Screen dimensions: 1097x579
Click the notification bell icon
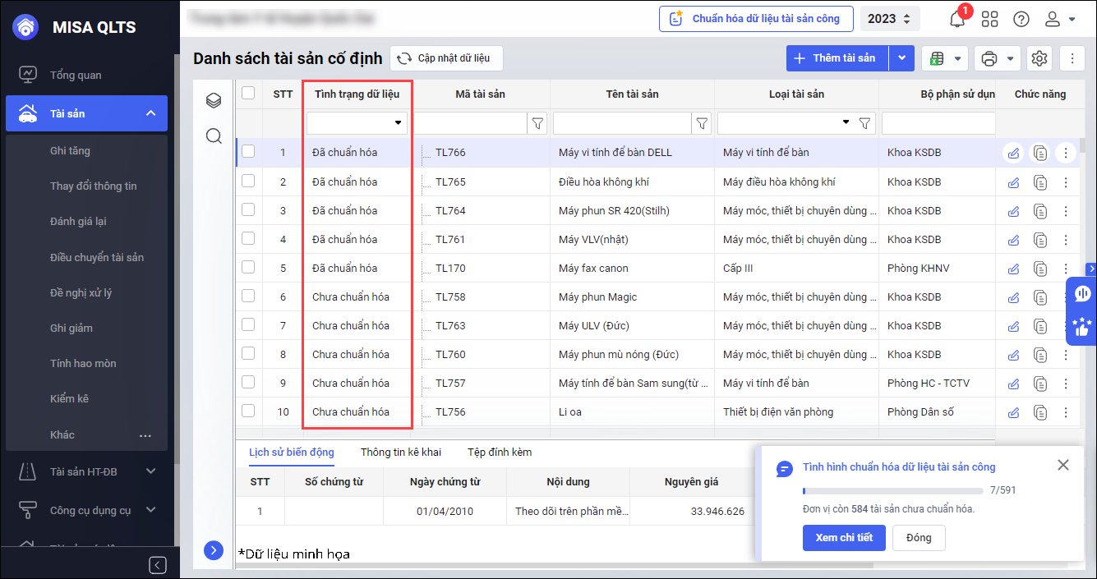tap(957, 19)
